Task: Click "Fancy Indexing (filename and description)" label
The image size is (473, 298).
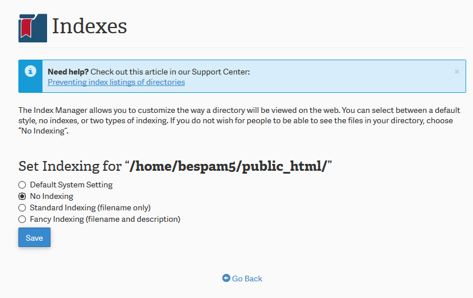Action: point(105,219)
